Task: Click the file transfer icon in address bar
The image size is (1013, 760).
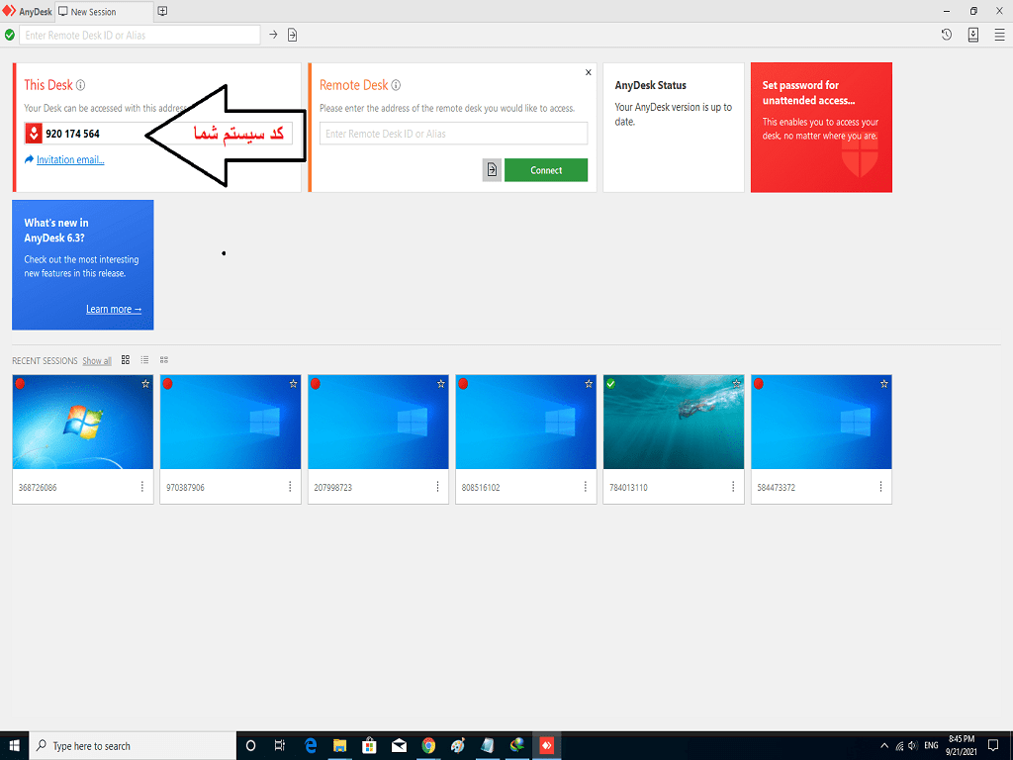Action: click(292, 35)
